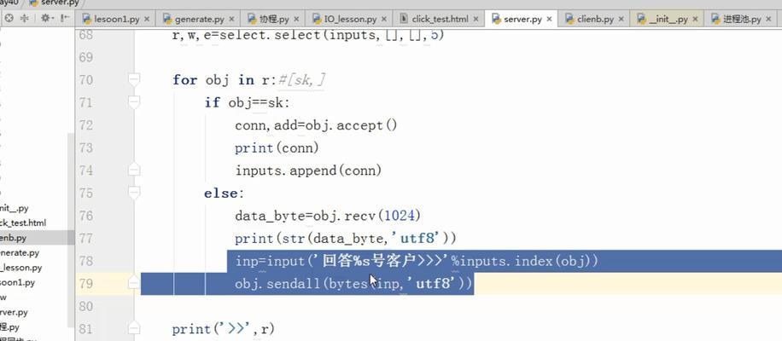Click the 'data_byte=obj.recv(1024)' code line
This screenshot has width=782, height=341.
point(328,216)
